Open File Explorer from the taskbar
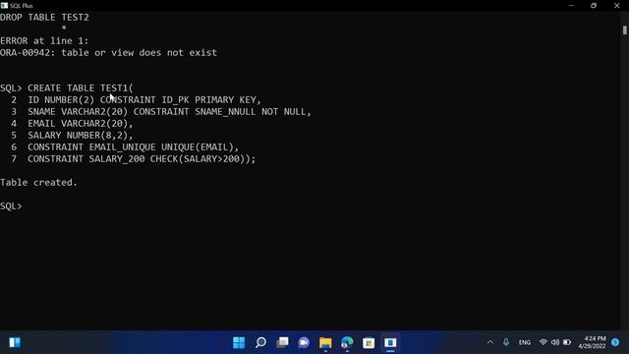629x354 pixels. 325,342
